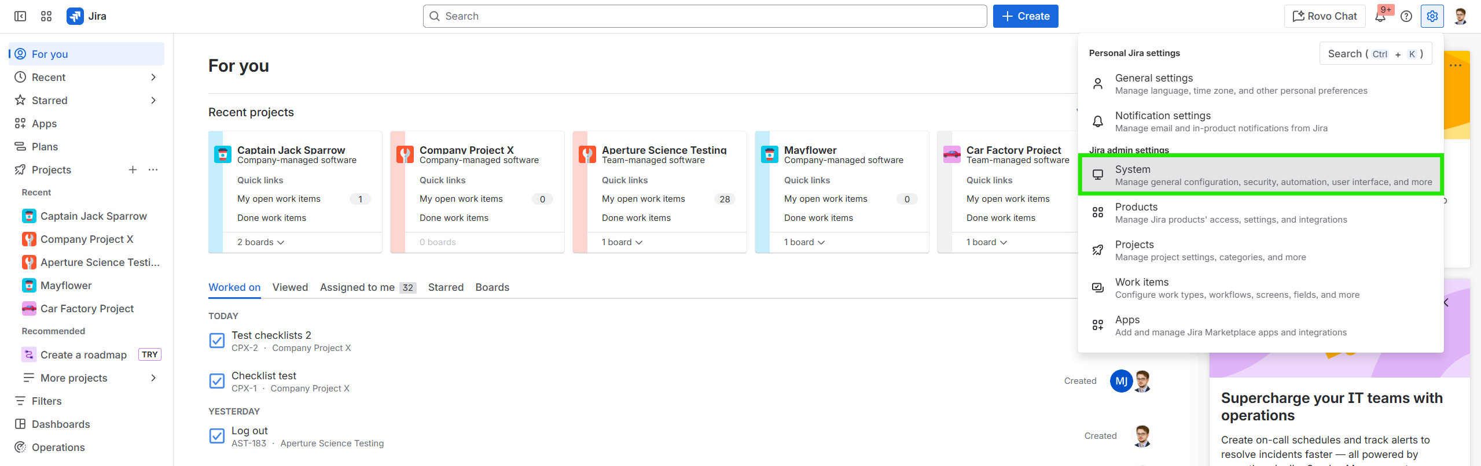Switch to the Starred tab

tap(446, 287)
